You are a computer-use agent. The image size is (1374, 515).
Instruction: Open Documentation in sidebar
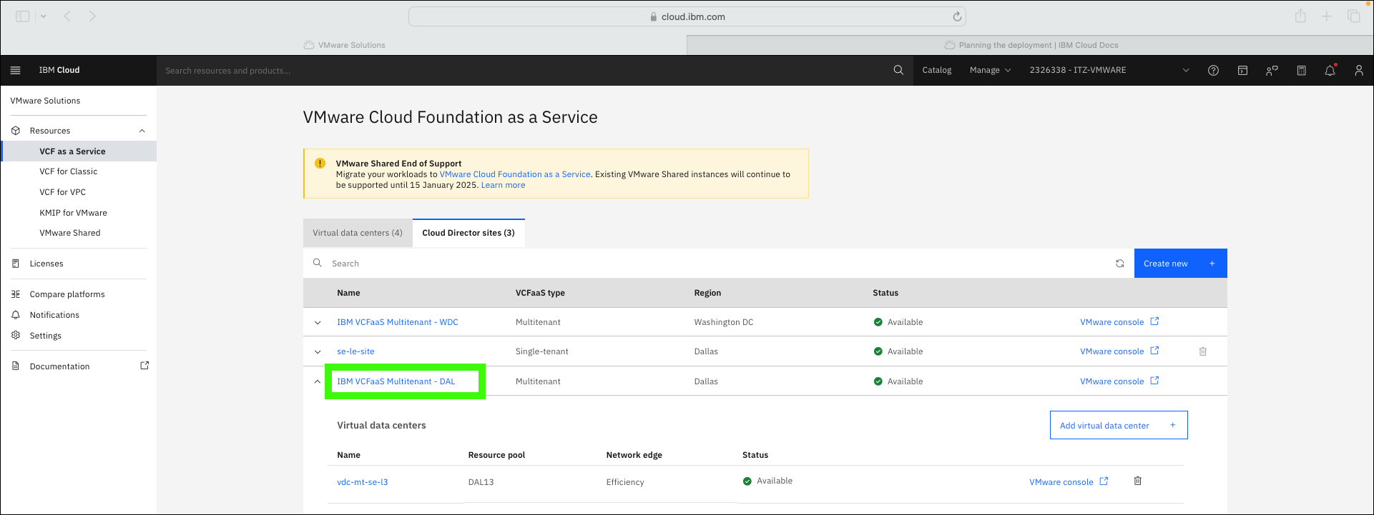[x=60, y=366]
